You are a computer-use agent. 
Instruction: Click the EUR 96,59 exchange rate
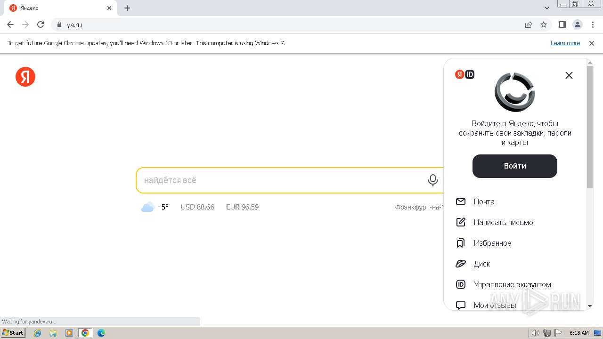click(242, 207)
